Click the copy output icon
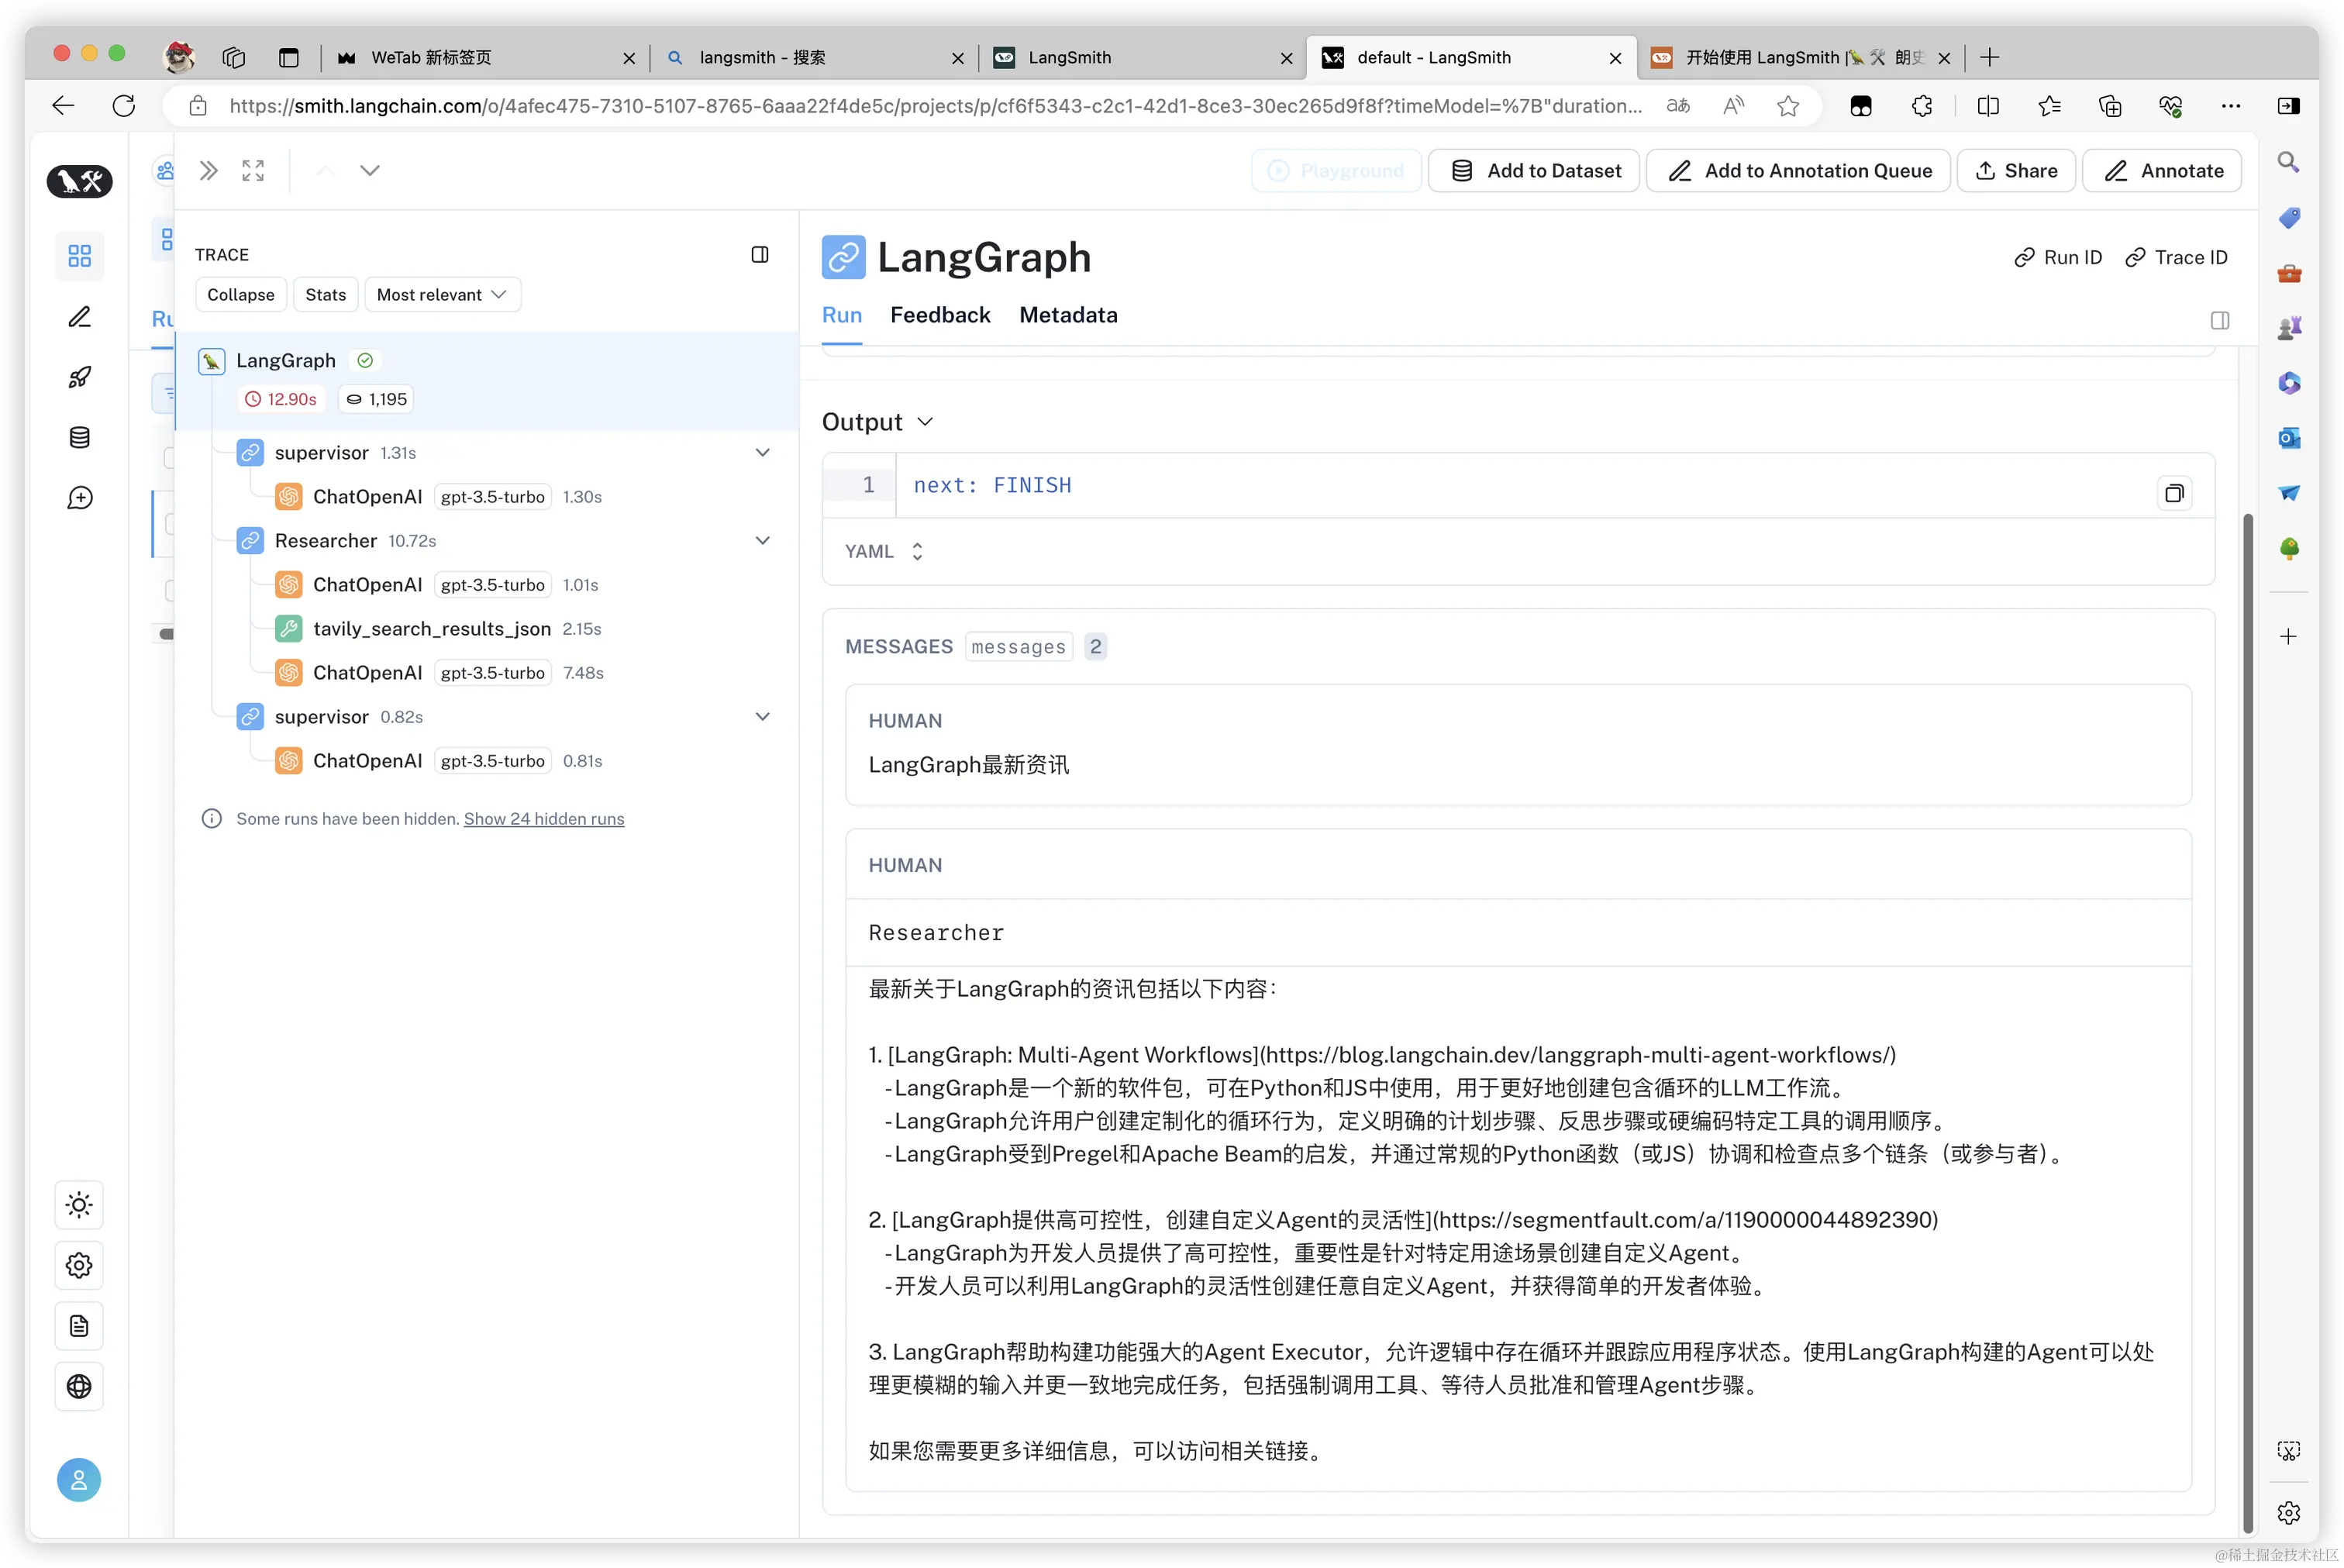Image resolution: width=2344 pixels, height=1568 pixels. [2174, 493]
